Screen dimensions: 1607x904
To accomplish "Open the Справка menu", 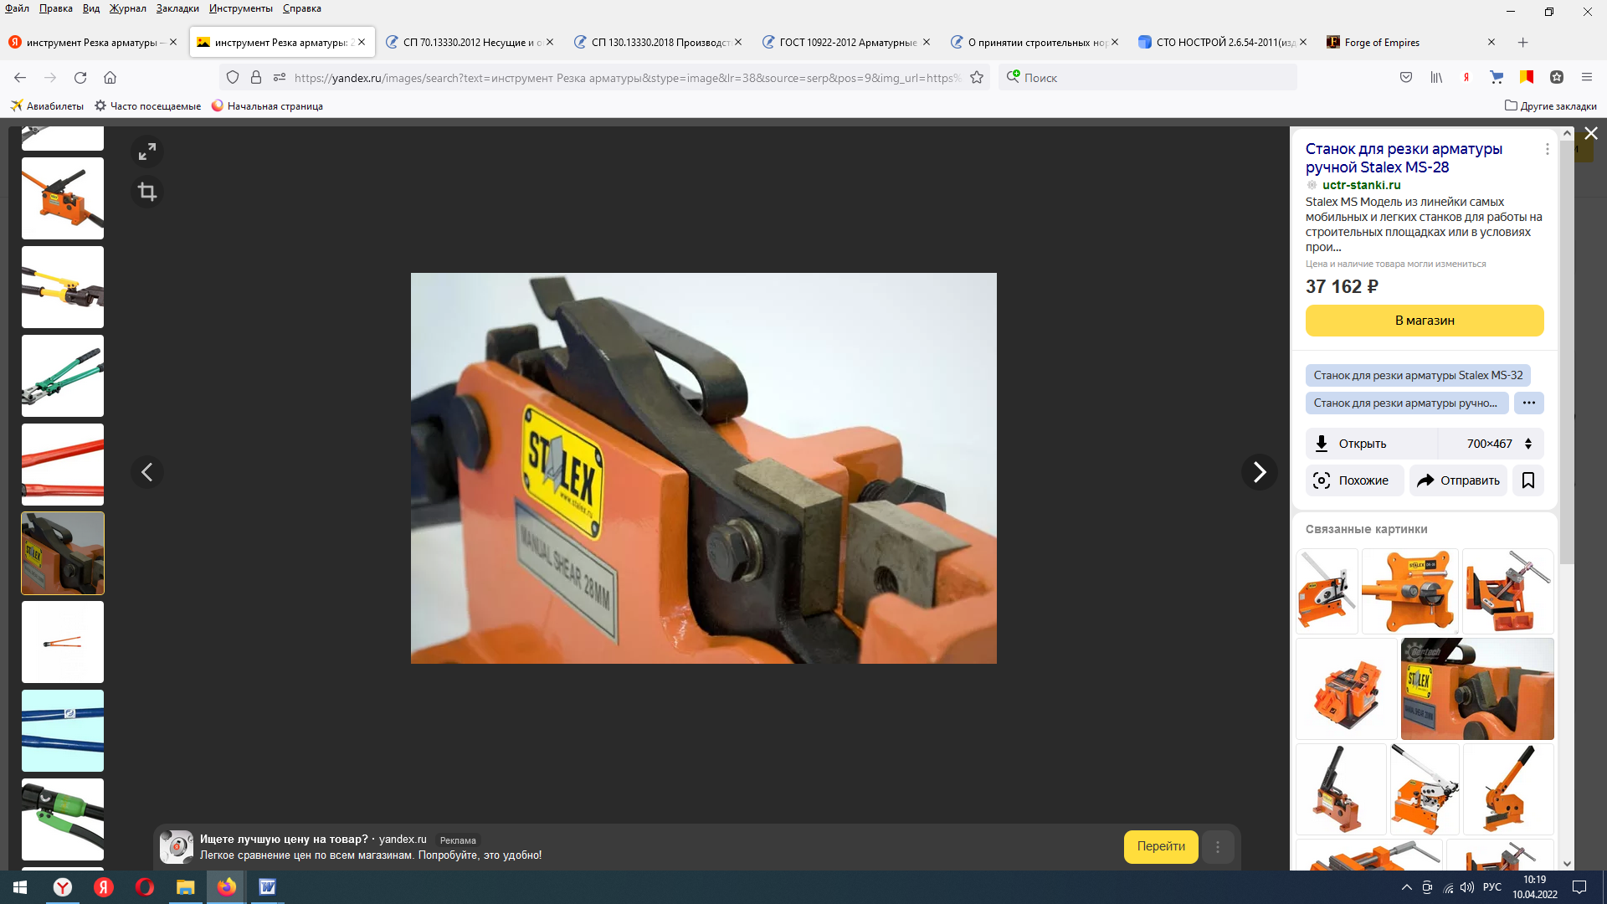I will (x=302, y=8).
